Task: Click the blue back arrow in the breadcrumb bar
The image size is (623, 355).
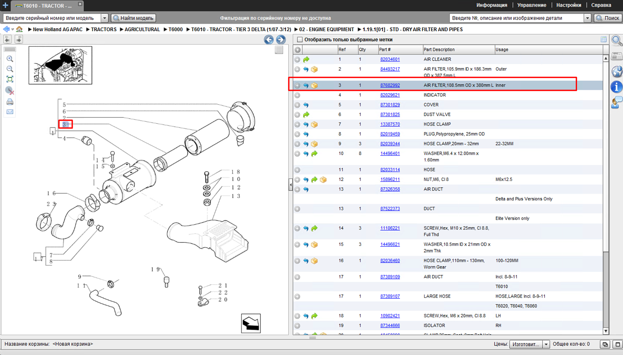Action: tap(6, 29)
